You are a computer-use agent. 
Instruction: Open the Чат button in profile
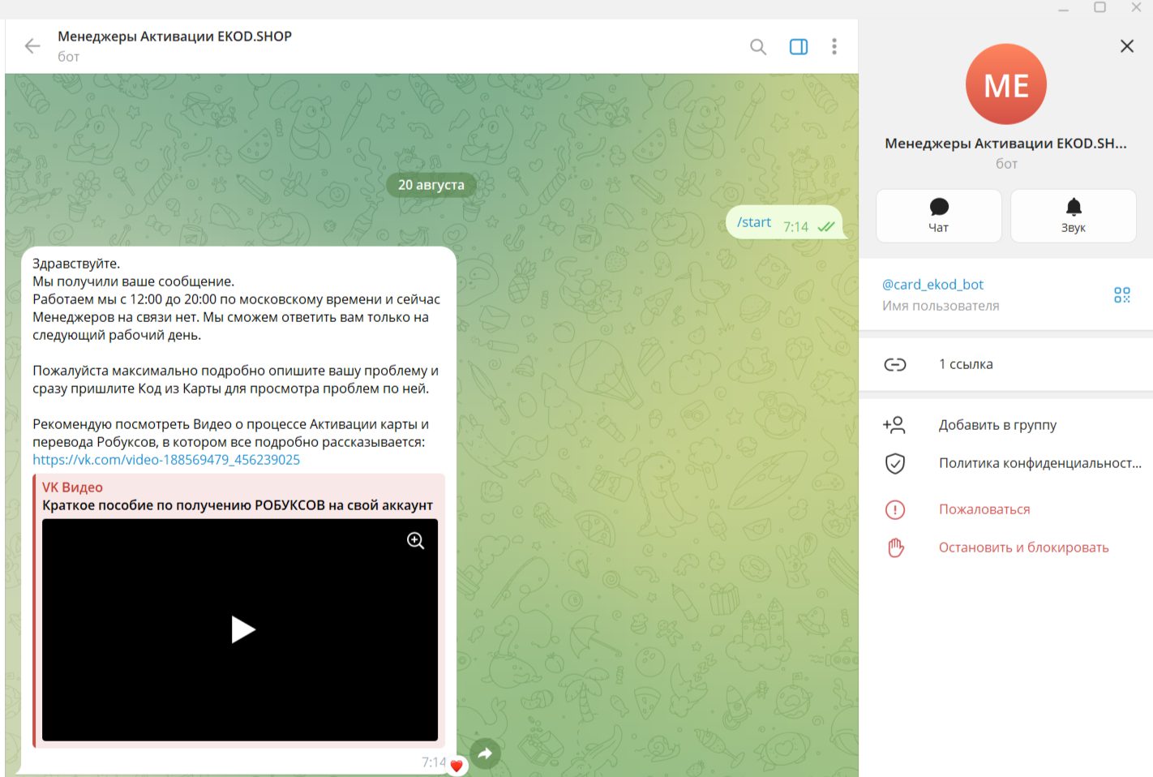pos(939,216)
